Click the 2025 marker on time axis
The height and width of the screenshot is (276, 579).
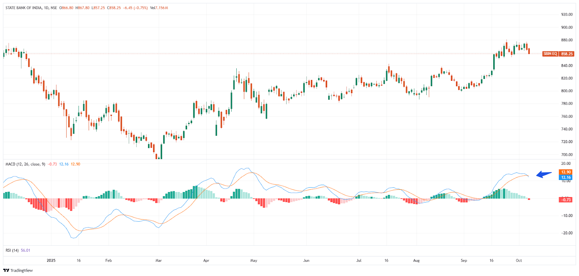click(51, 260)
